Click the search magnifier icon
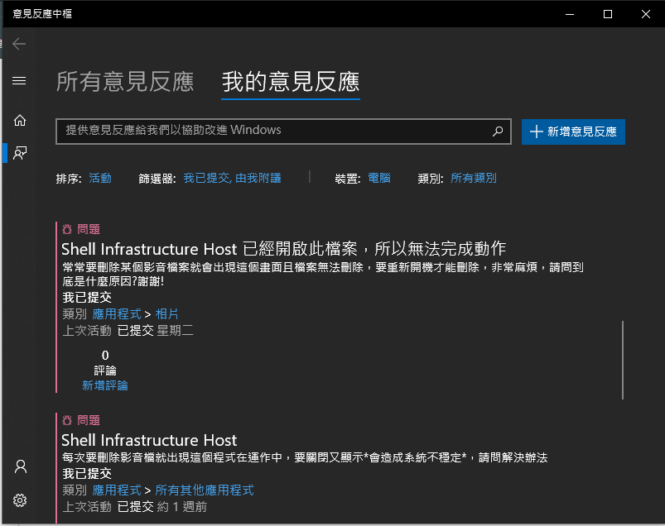 point(498,131)
